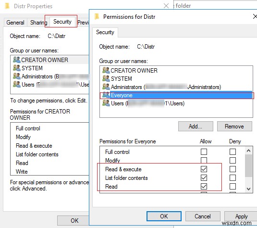257x228 pixels.
Task: Cancel the Permissions for Distr dialog
Action: [x=203, y=216]
